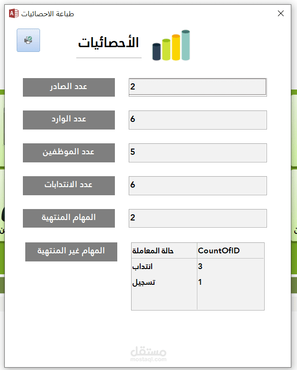Click the المهام المنتهية label

tap(69, 218)
